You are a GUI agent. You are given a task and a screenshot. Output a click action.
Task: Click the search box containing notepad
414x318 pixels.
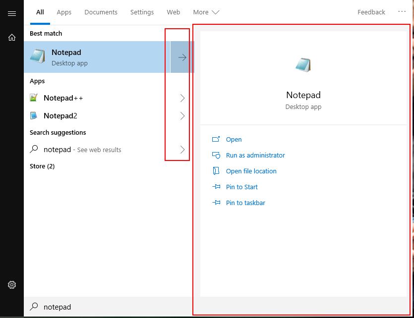pyautogui.click(x=109, y=307)
